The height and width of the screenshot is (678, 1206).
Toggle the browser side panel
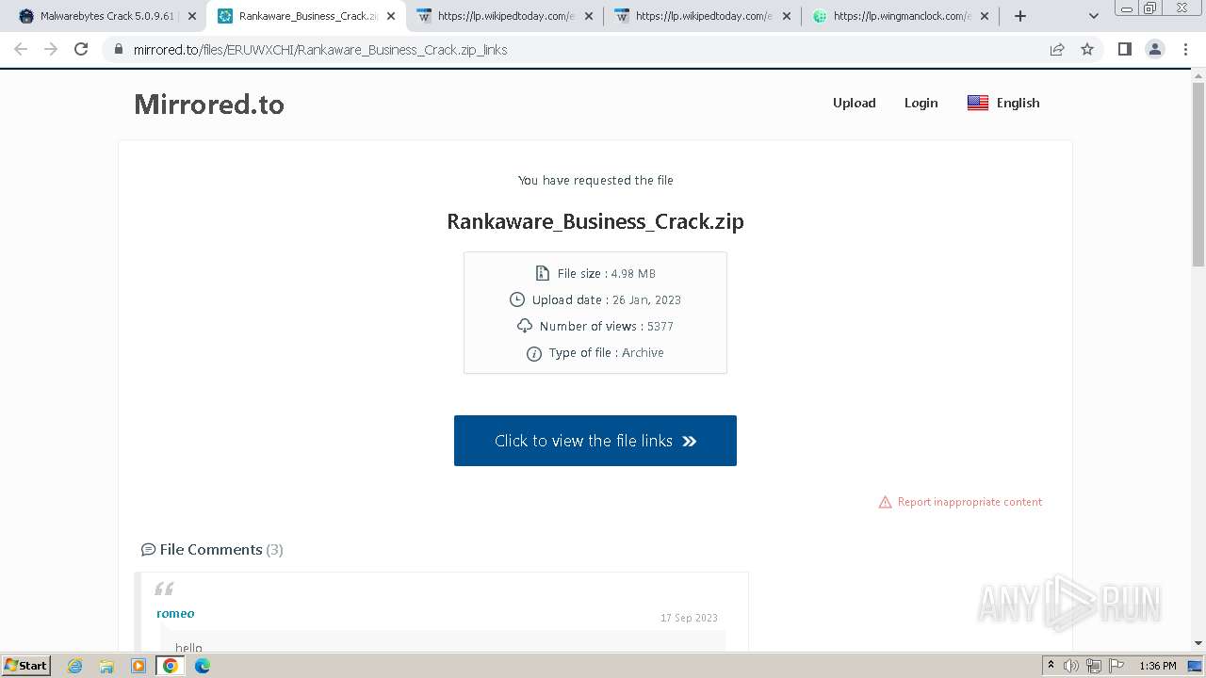point(1124,49)
